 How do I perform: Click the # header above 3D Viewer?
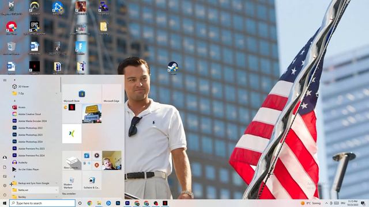pos(14,80)
